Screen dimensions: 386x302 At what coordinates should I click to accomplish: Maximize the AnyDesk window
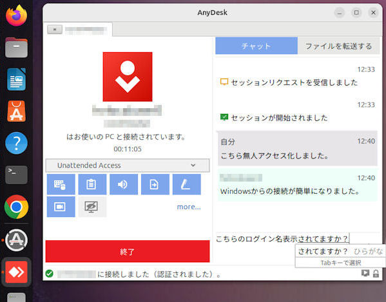356,12
